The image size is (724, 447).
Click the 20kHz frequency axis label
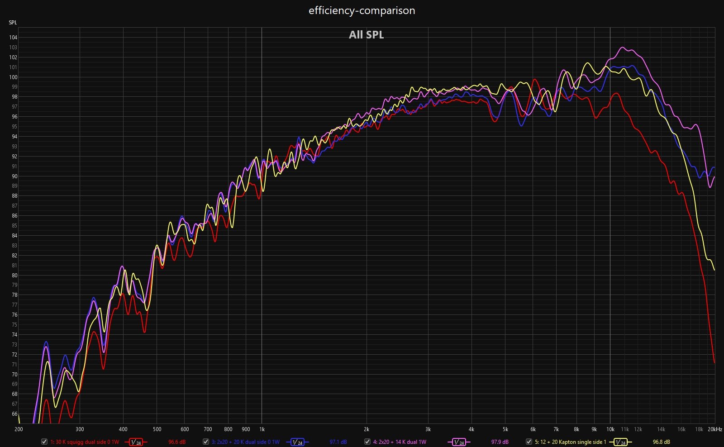coord(715,429)
